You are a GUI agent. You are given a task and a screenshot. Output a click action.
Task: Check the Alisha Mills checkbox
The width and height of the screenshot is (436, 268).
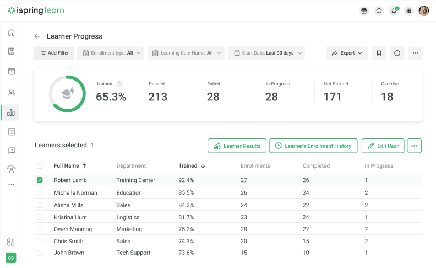click(x=40, y=205)
